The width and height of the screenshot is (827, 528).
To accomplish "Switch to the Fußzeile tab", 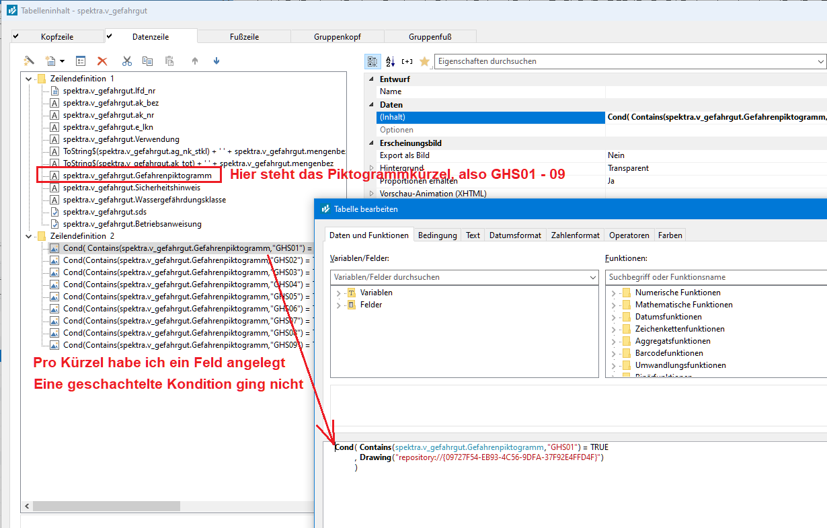I will click(243, 37).
